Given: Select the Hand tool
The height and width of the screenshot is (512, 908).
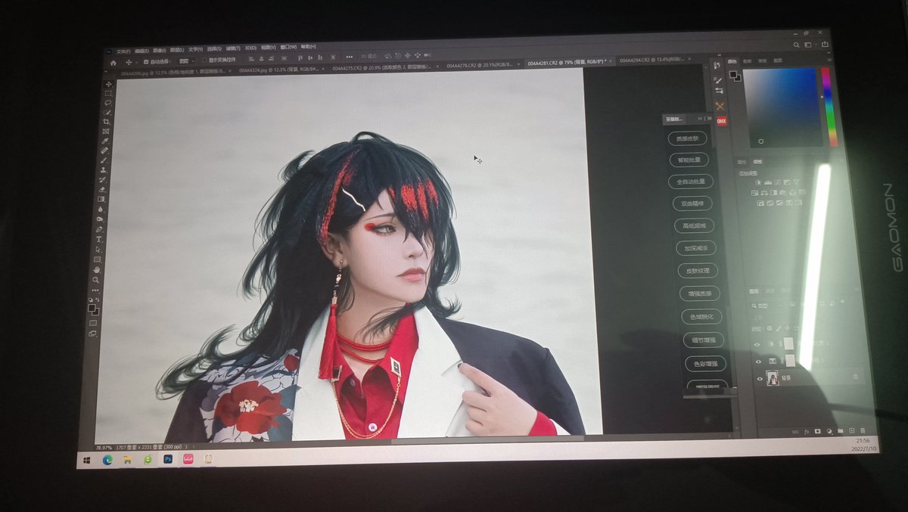Looking at the screenshot, I should (98, 269).
